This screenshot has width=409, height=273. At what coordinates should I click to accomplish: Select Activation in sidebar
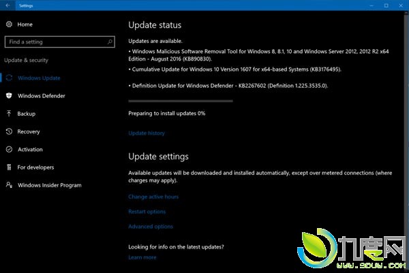(30, 150)
